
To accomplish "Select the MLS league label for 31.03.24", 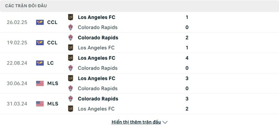I will click(53, 104).
